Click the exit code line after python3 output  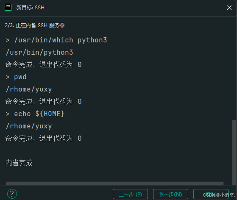(x=44, y=65)
